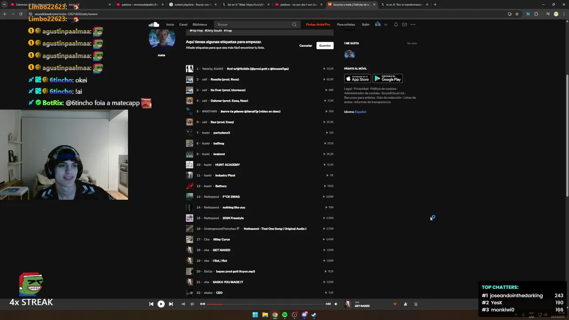Open the mate profile avatar
The height and width of the screenshot is (320, 569).
coord(162,38)
